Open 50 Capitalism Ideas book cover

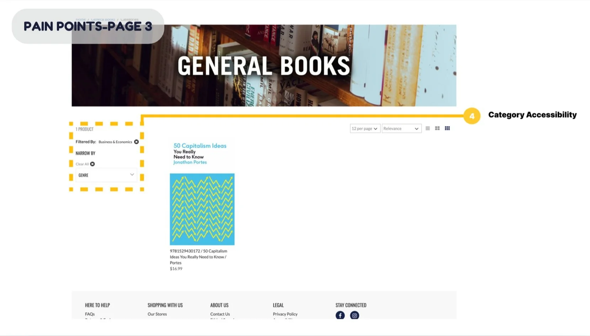pyautogui.click(x=202, y=193)
